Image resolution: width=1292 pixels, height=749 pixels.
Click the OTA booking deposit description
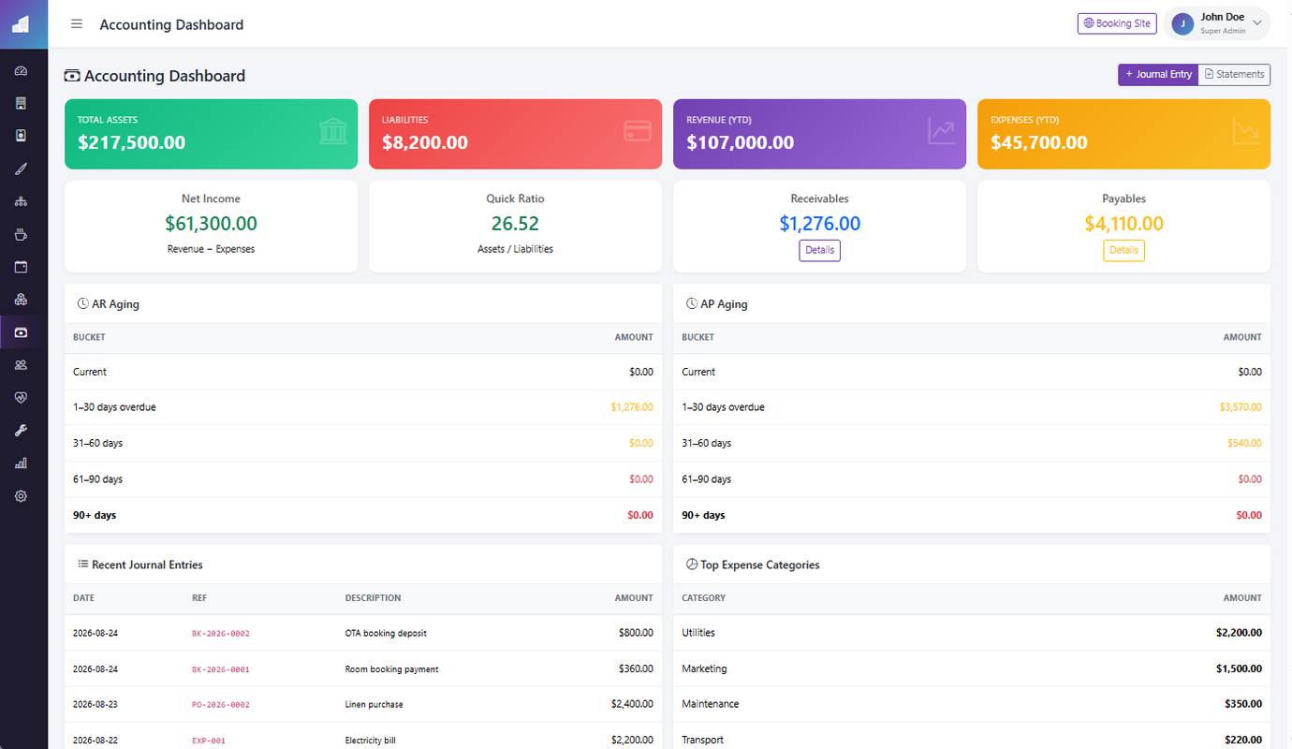[x=386, y=634]
